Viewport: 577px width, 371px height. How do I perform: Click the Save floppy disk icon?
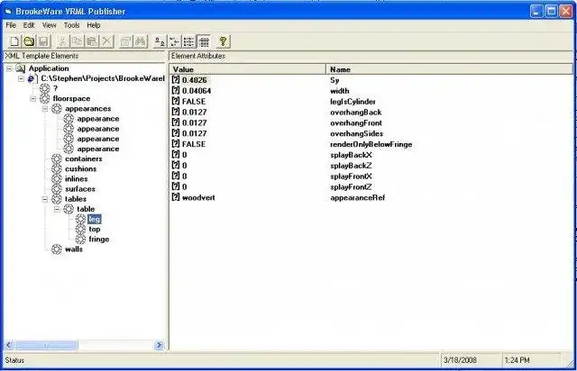[44, 41]
